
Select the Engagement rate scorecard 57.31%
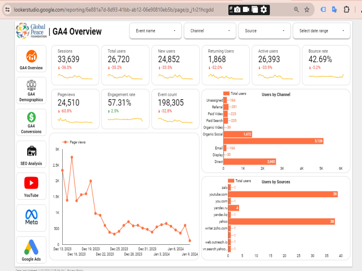[x=125, y=109]
